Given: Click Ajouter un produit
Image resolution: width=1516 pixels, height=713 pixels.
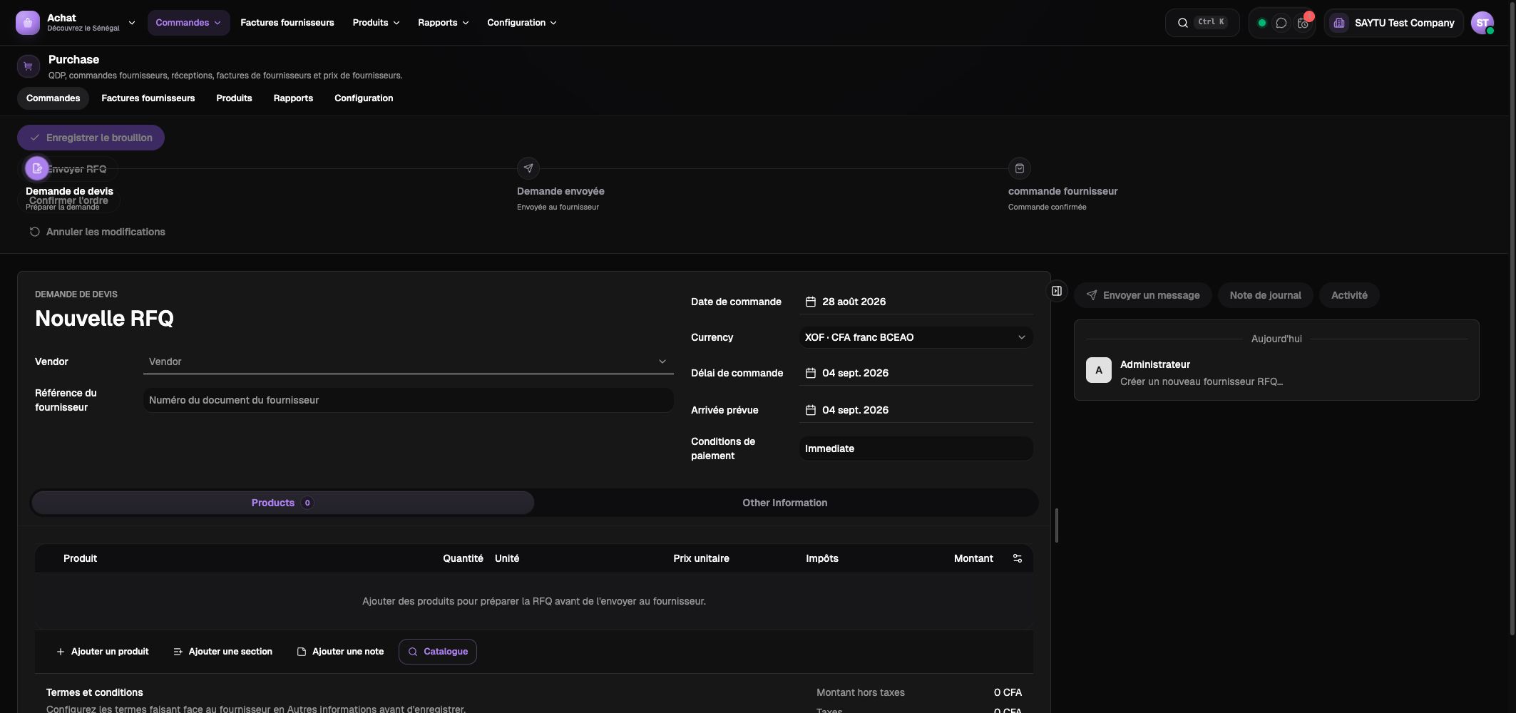Looking at the screenshot, I should click(103, 652).
